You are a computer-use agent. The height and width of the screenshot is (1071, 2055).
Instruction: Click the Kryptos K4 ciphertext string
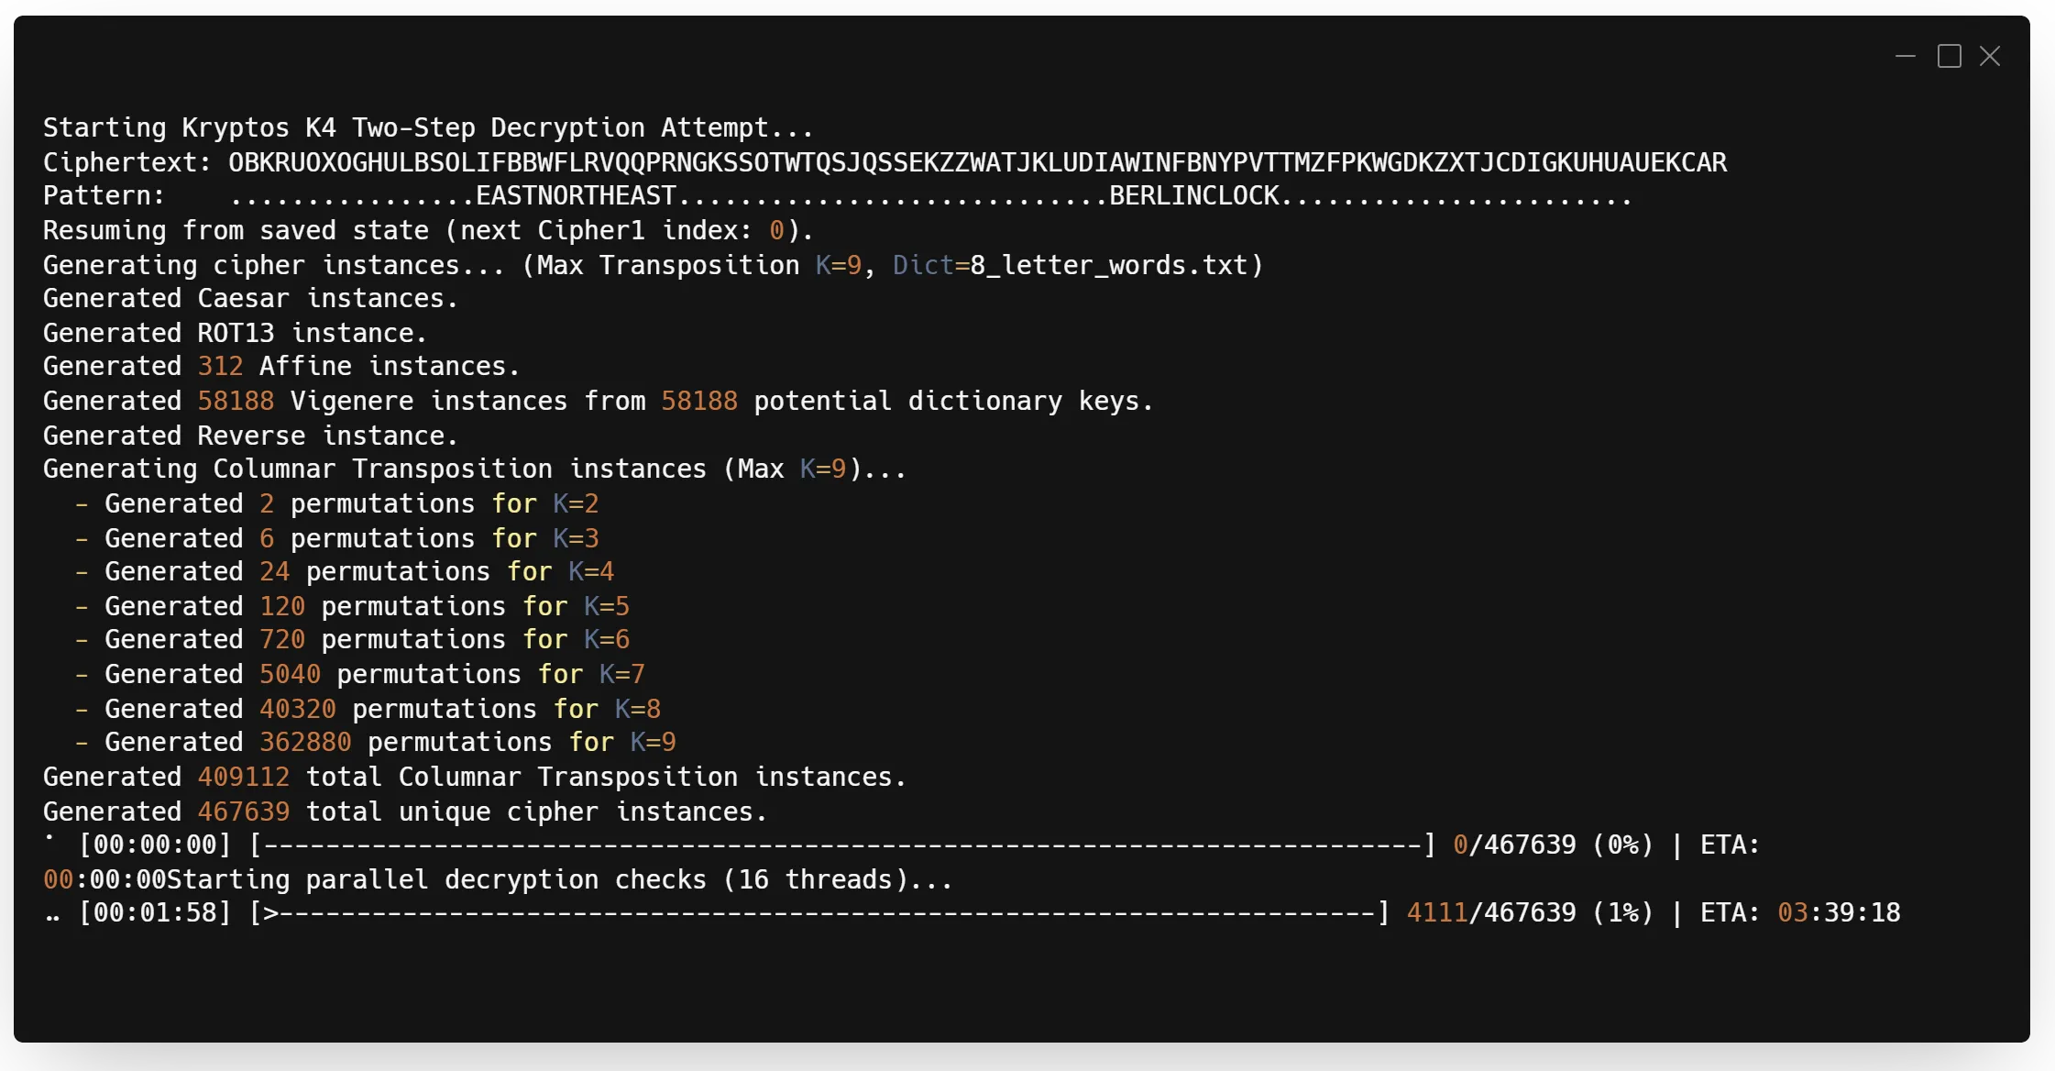click(x=977, y=162)
